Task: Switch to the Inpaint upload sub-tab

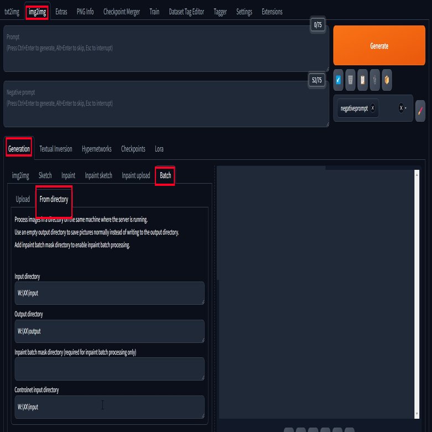Action: click(136, 175)
